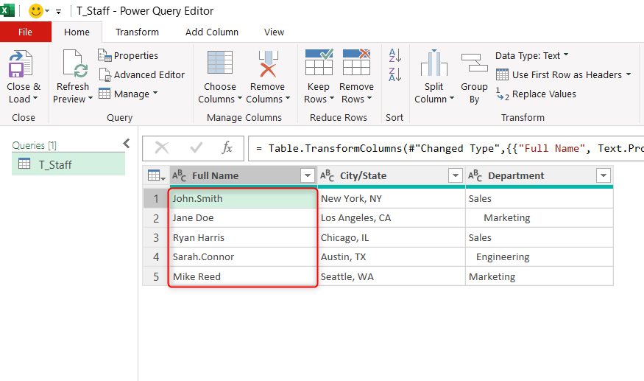This screenshot has height=381, width=644.
Task: Switch to the Home tab
Action: point(77,32)
